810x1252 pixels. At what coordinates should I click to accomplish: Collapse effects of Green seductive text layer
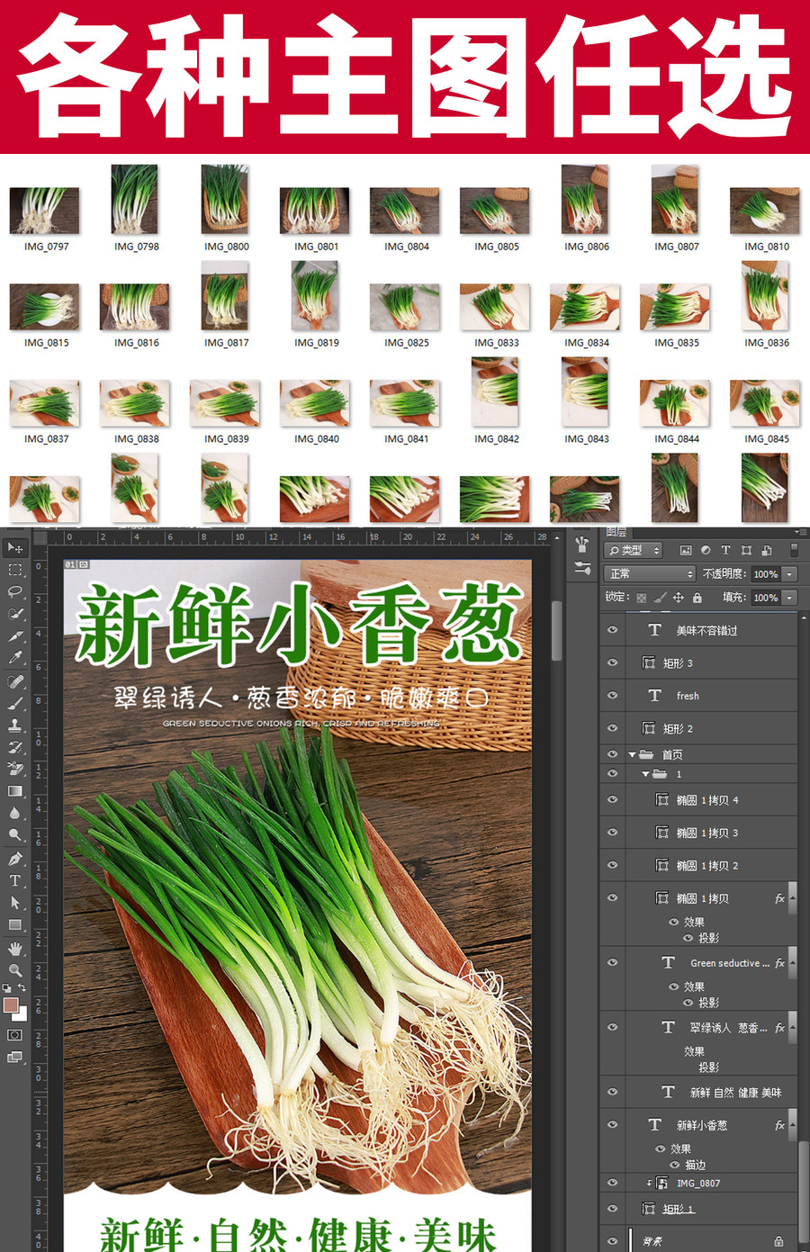click(x=793, y=962)
